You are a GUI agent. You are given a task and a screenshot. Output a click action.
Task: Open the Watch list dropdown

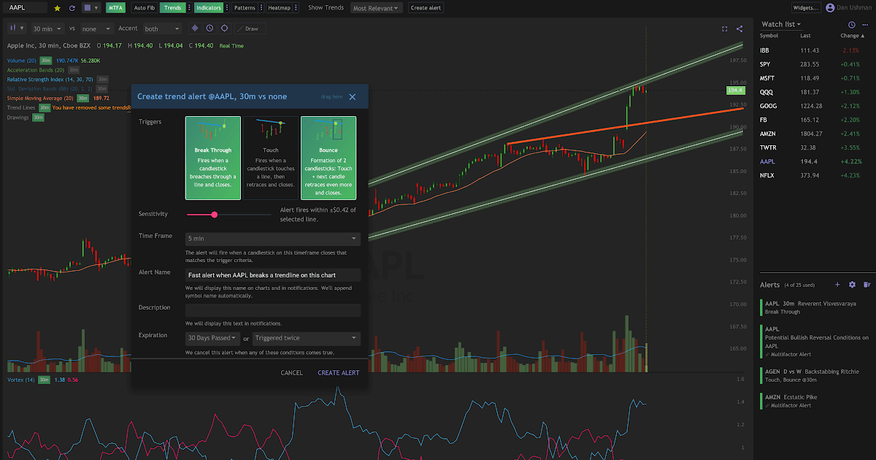(x=780, y=24)
